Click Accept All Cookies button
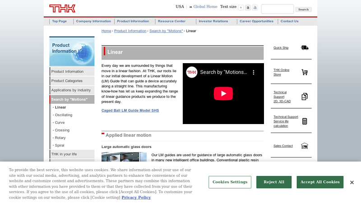361x203 pixels. coord(320,182)
